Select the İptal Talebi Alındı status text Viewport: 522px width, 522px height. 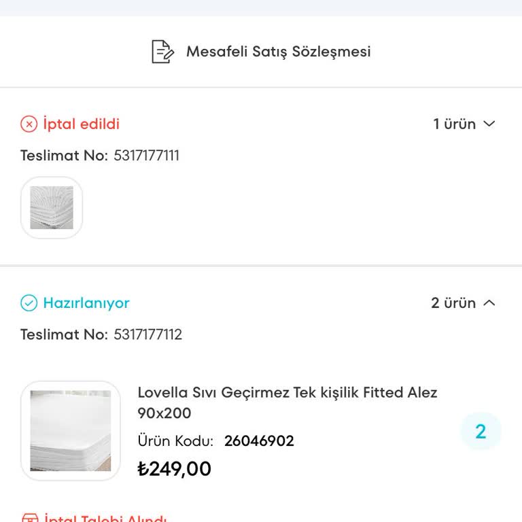click(x=105, y=519)
